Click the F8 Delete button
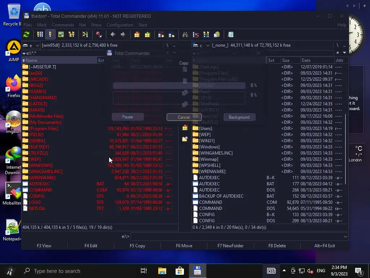Image resolution: width=370 pixels, height=278 pixels. coord(277,246)
